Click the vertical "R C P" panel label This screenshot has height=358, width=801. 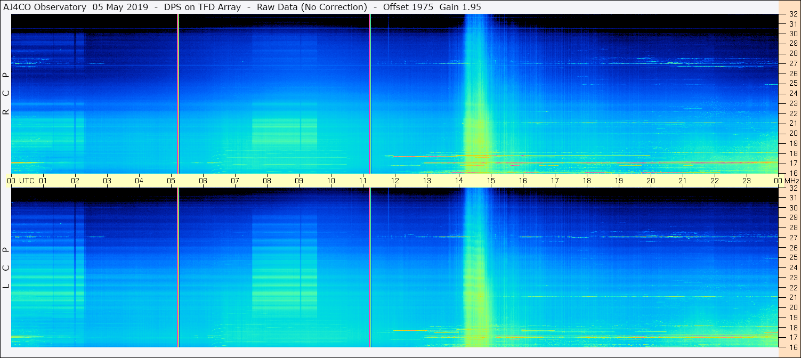point(6,93)
